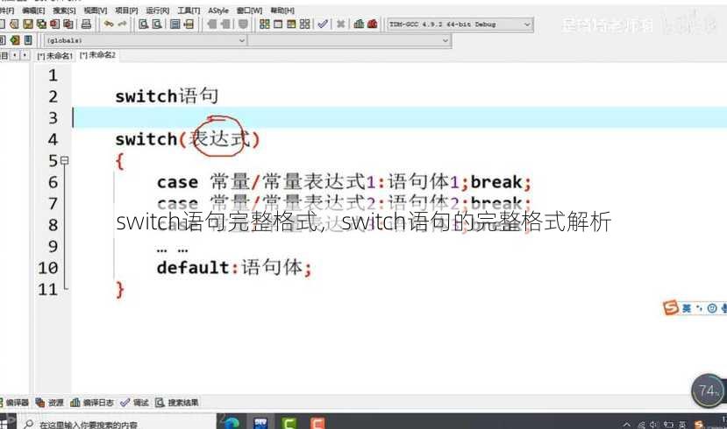
Task: Click the volume icon in system tray
Action: point(654,424)
